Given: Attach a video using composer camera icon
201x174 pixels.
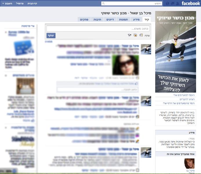Looking at the screenshot, I should point(129,35).
